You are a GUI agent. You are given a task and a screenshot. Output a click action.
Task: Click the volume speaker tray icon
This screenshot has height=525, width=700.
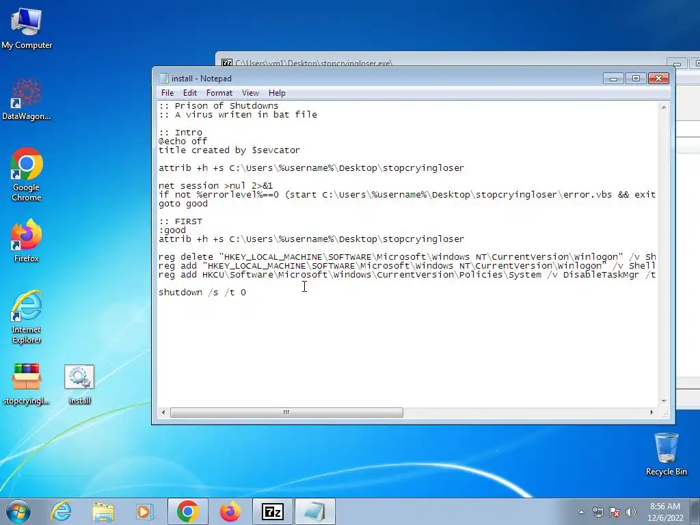631,512
